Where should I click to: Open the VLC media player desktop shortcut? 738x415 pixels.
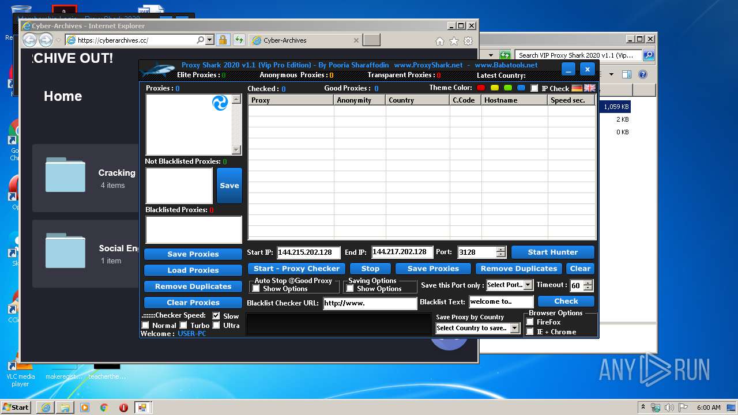tap(21, 373)
